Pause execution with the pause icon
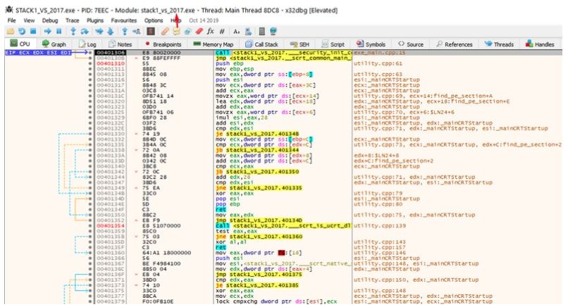The height and width of the screenshot is (307, 568). pyautogui.click(x=58, y=32)
